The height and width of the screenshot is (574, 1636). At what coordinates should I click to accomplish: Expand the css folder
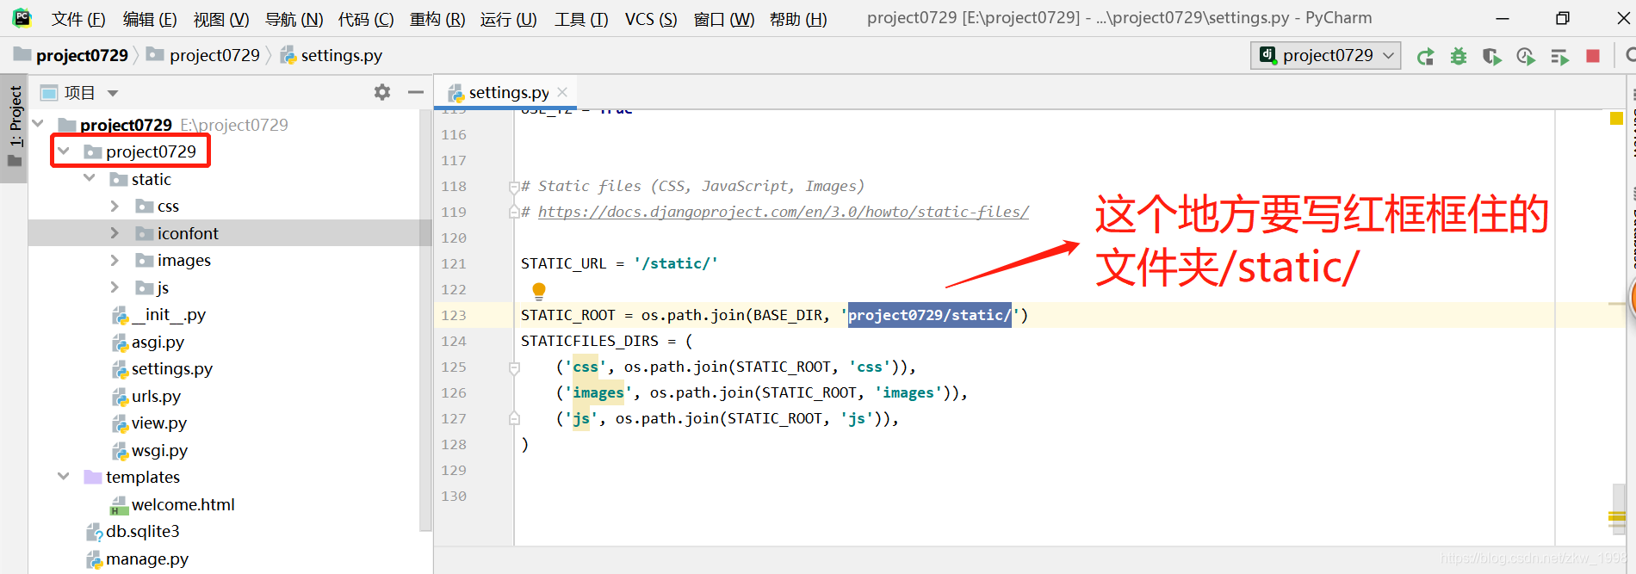(115, 206)
